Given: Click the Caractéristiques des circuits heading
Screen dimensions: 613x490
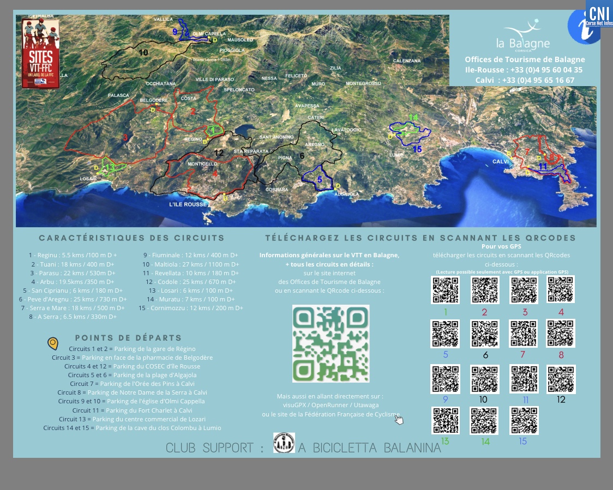Looking at the screenshot, I should (x=131, y=238).
